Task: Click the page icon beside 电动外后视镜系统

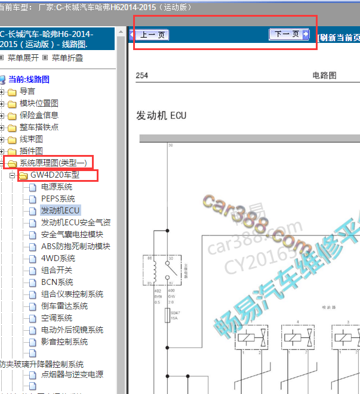Action: (x=32, y=331)
